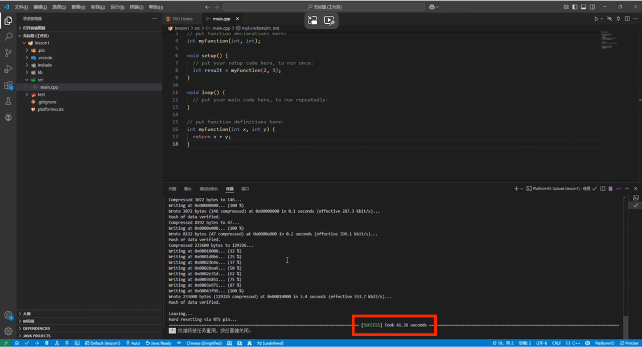Click the Testing flask icon in sidebar
Screen dimensions: 642x347
[x=9, y=101]
